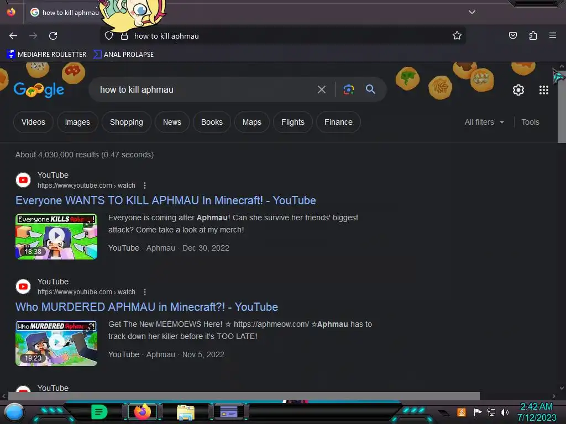Open the MEDIAFIRE ROULETTER bookmark

point(46,55)
